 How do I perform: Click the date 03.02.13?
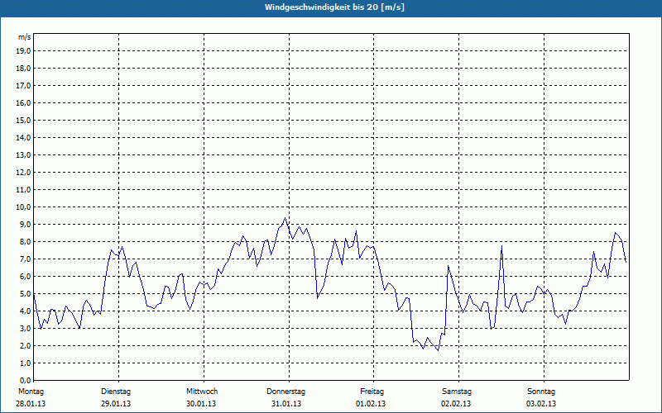[541, 404]
